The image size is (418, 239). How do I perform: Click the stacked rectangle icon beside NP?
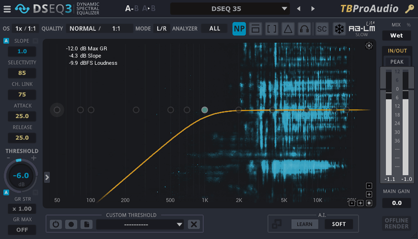click(256, 29)
